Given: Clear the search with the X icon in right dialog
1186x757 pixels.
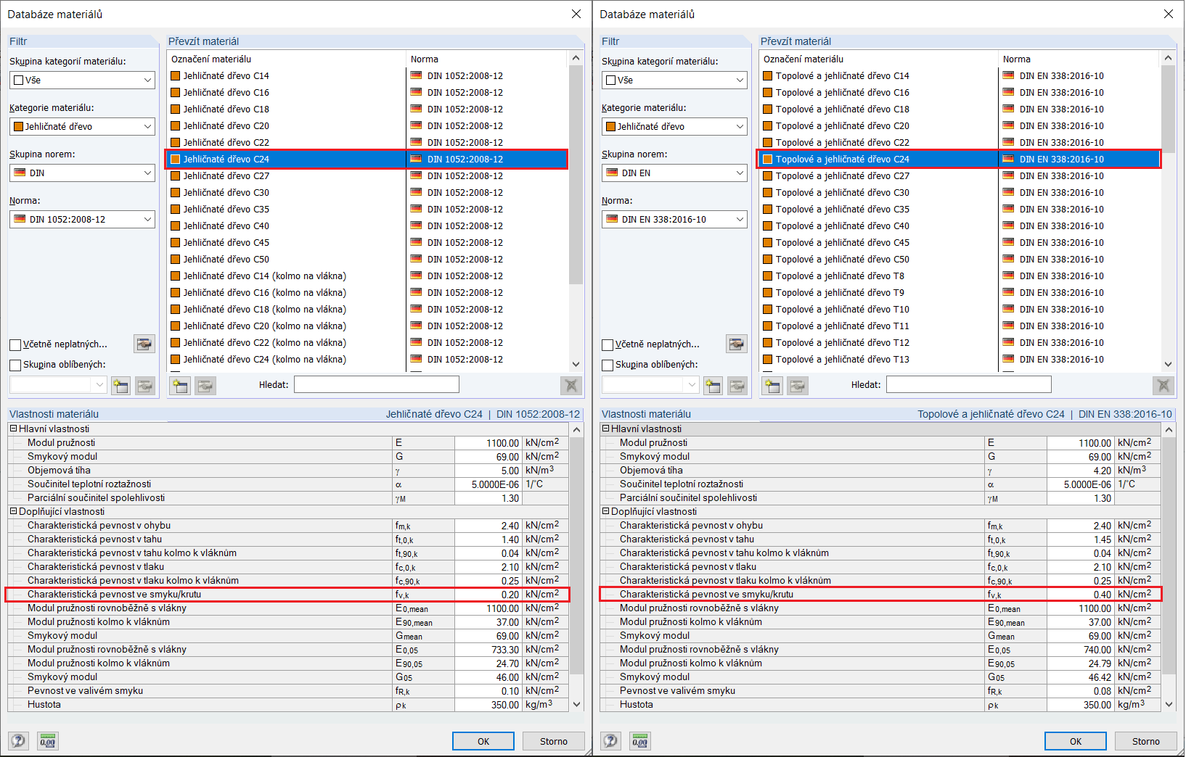Looking at the screenshot, I should [x=1163, y=385].
